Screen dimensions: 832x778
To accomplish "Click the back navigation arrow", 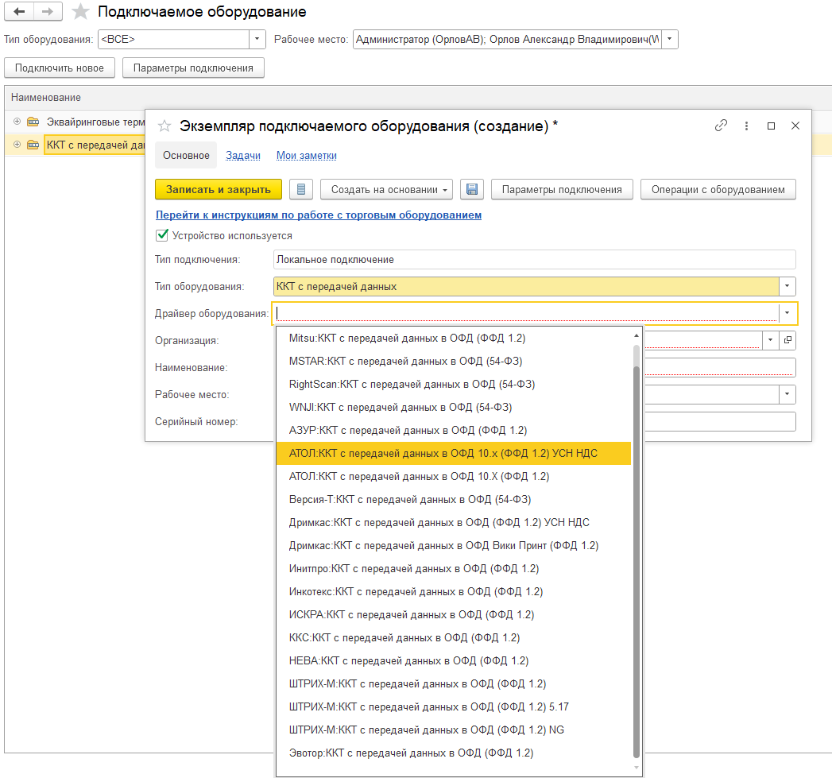I will 19,12.
